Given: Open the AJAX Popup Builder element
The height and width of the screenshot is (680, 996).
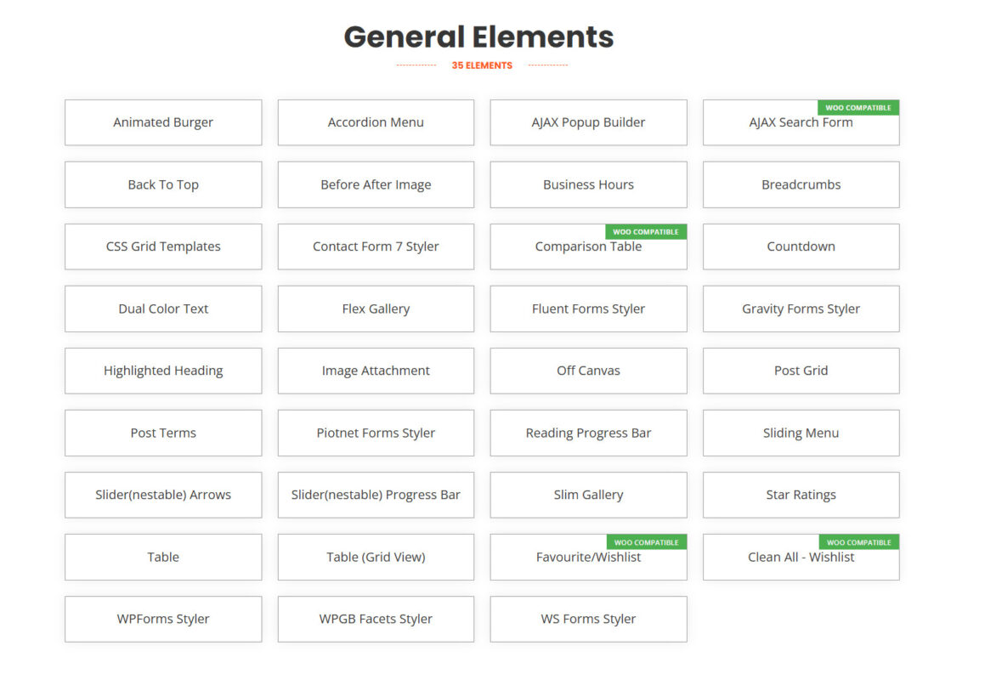Looking at the screenshot, I should (x=588, y=122).
